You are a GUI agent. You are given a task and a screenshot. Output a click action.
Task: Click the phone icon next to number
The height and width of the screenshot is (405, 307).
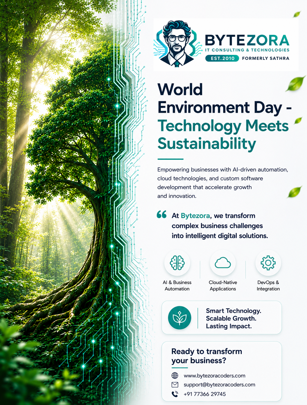click(175, 394)
